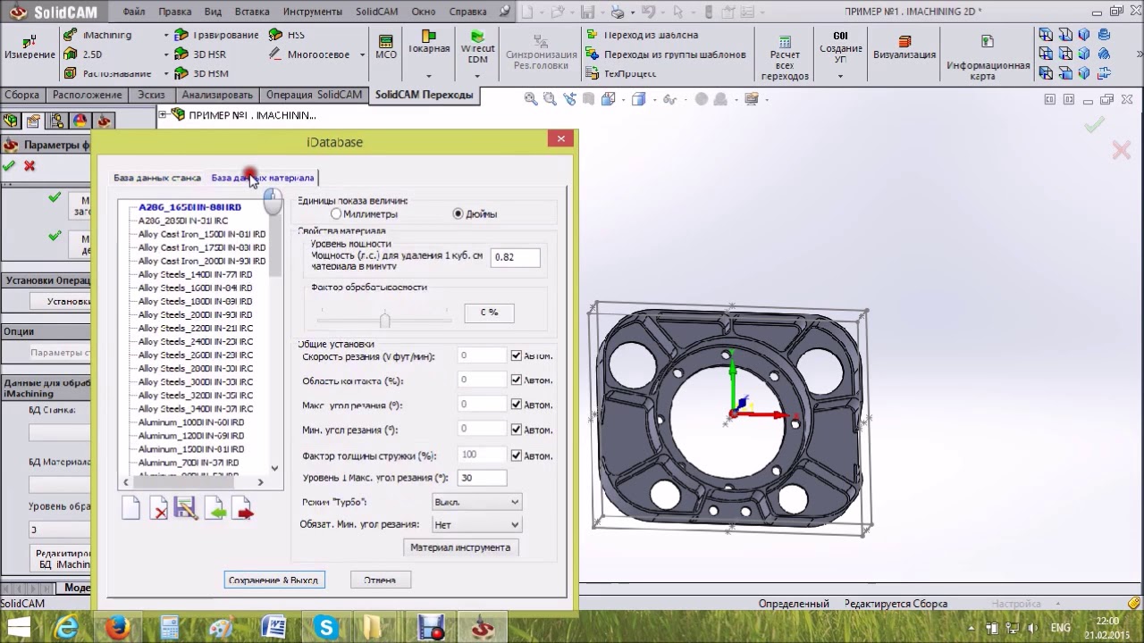This screenshot has width=1144, height=643.
Task: Close the iDatabase dialog
Action: [560, 138]
